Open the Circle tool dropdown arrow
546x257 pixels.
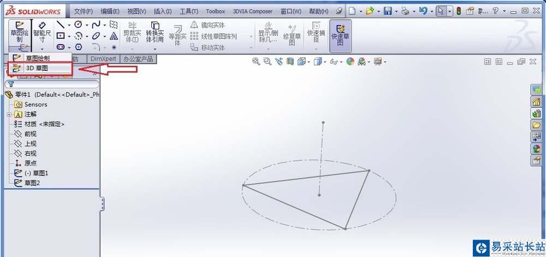[86, 25]
